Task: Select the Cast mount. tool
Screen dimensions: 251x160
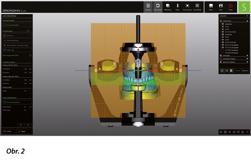Action: 158,7
